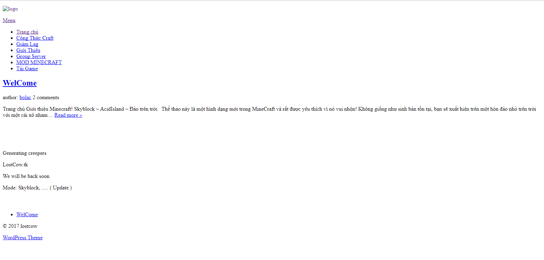Click the © 2017 lostcow copyright text
544x260 pixels.
(x=20, y=226)
